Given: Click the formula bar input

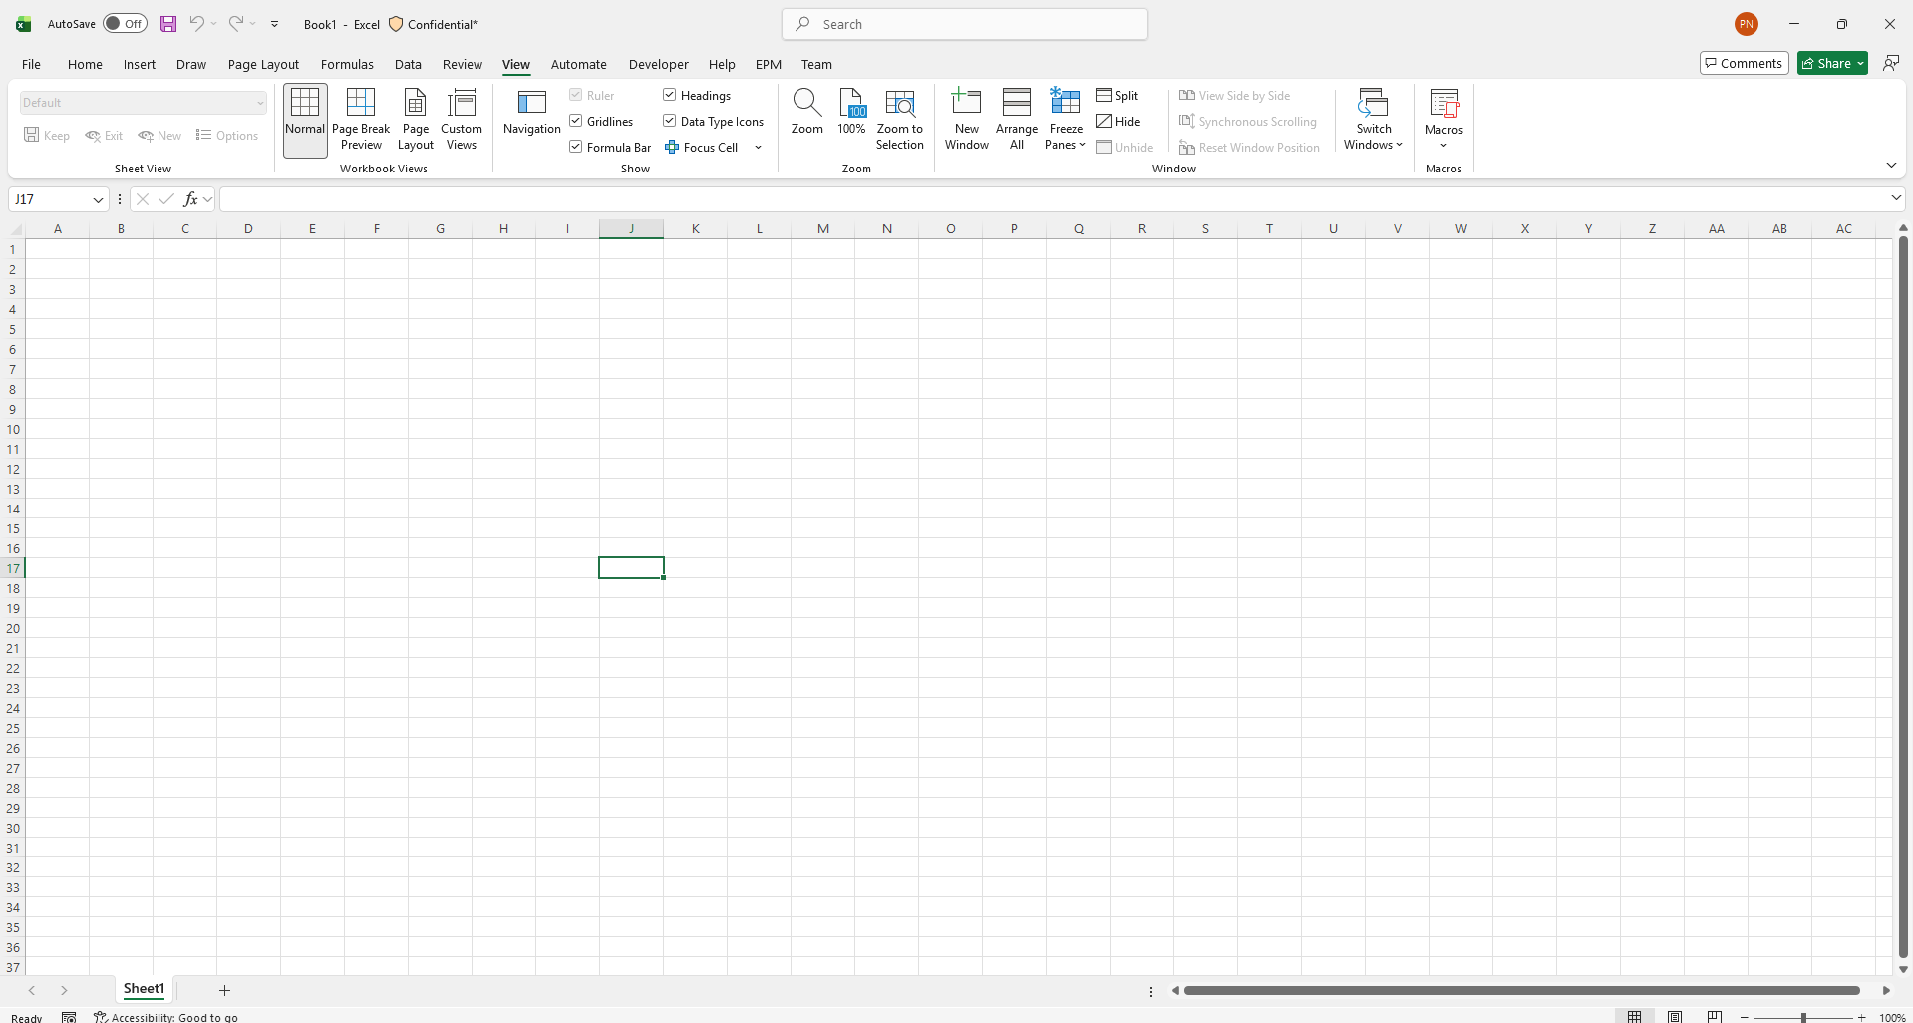Looking at the screenshot, I should (x=1053, y=199).
